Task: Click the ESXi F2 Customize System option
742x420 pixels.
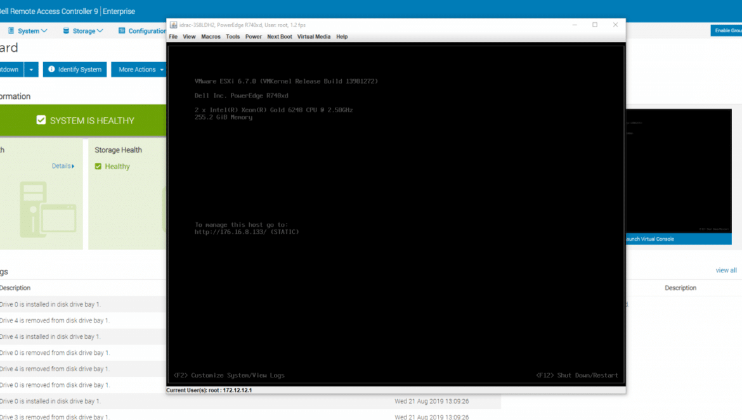Action: click(229, 376)
